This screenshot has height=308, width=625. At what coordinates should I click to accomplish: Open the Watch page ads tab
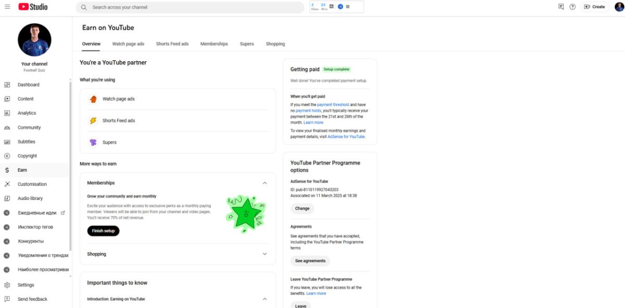pyautogui.click(x=128, y=44)
